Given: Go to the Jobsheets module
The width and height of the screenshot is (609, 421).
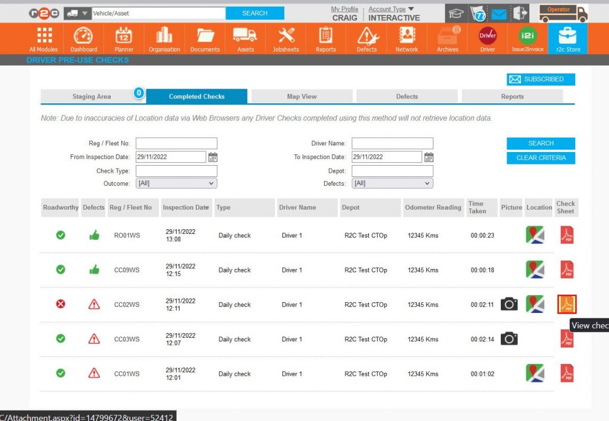Looking at the screenshot, I should click(287, 39).
